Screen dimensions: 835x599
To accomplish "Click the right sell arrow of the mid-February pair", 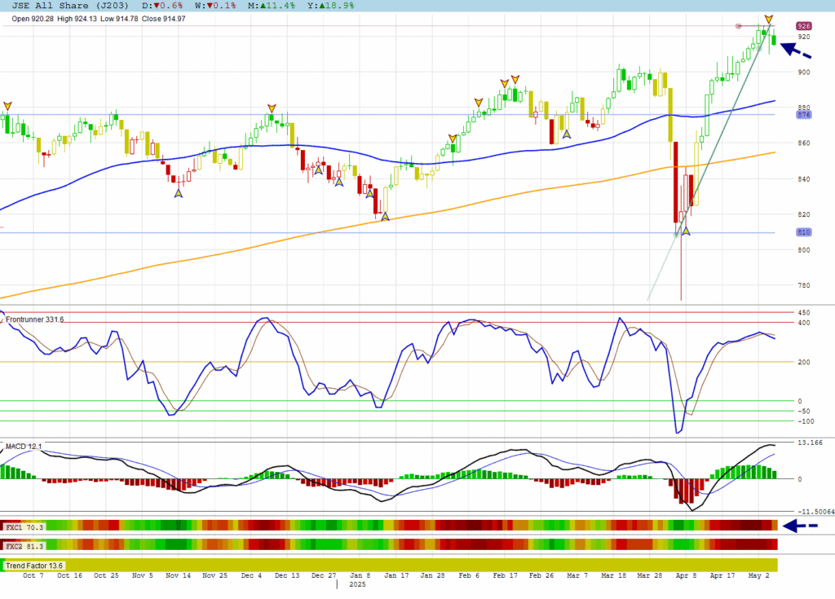I will pos(515,79).
